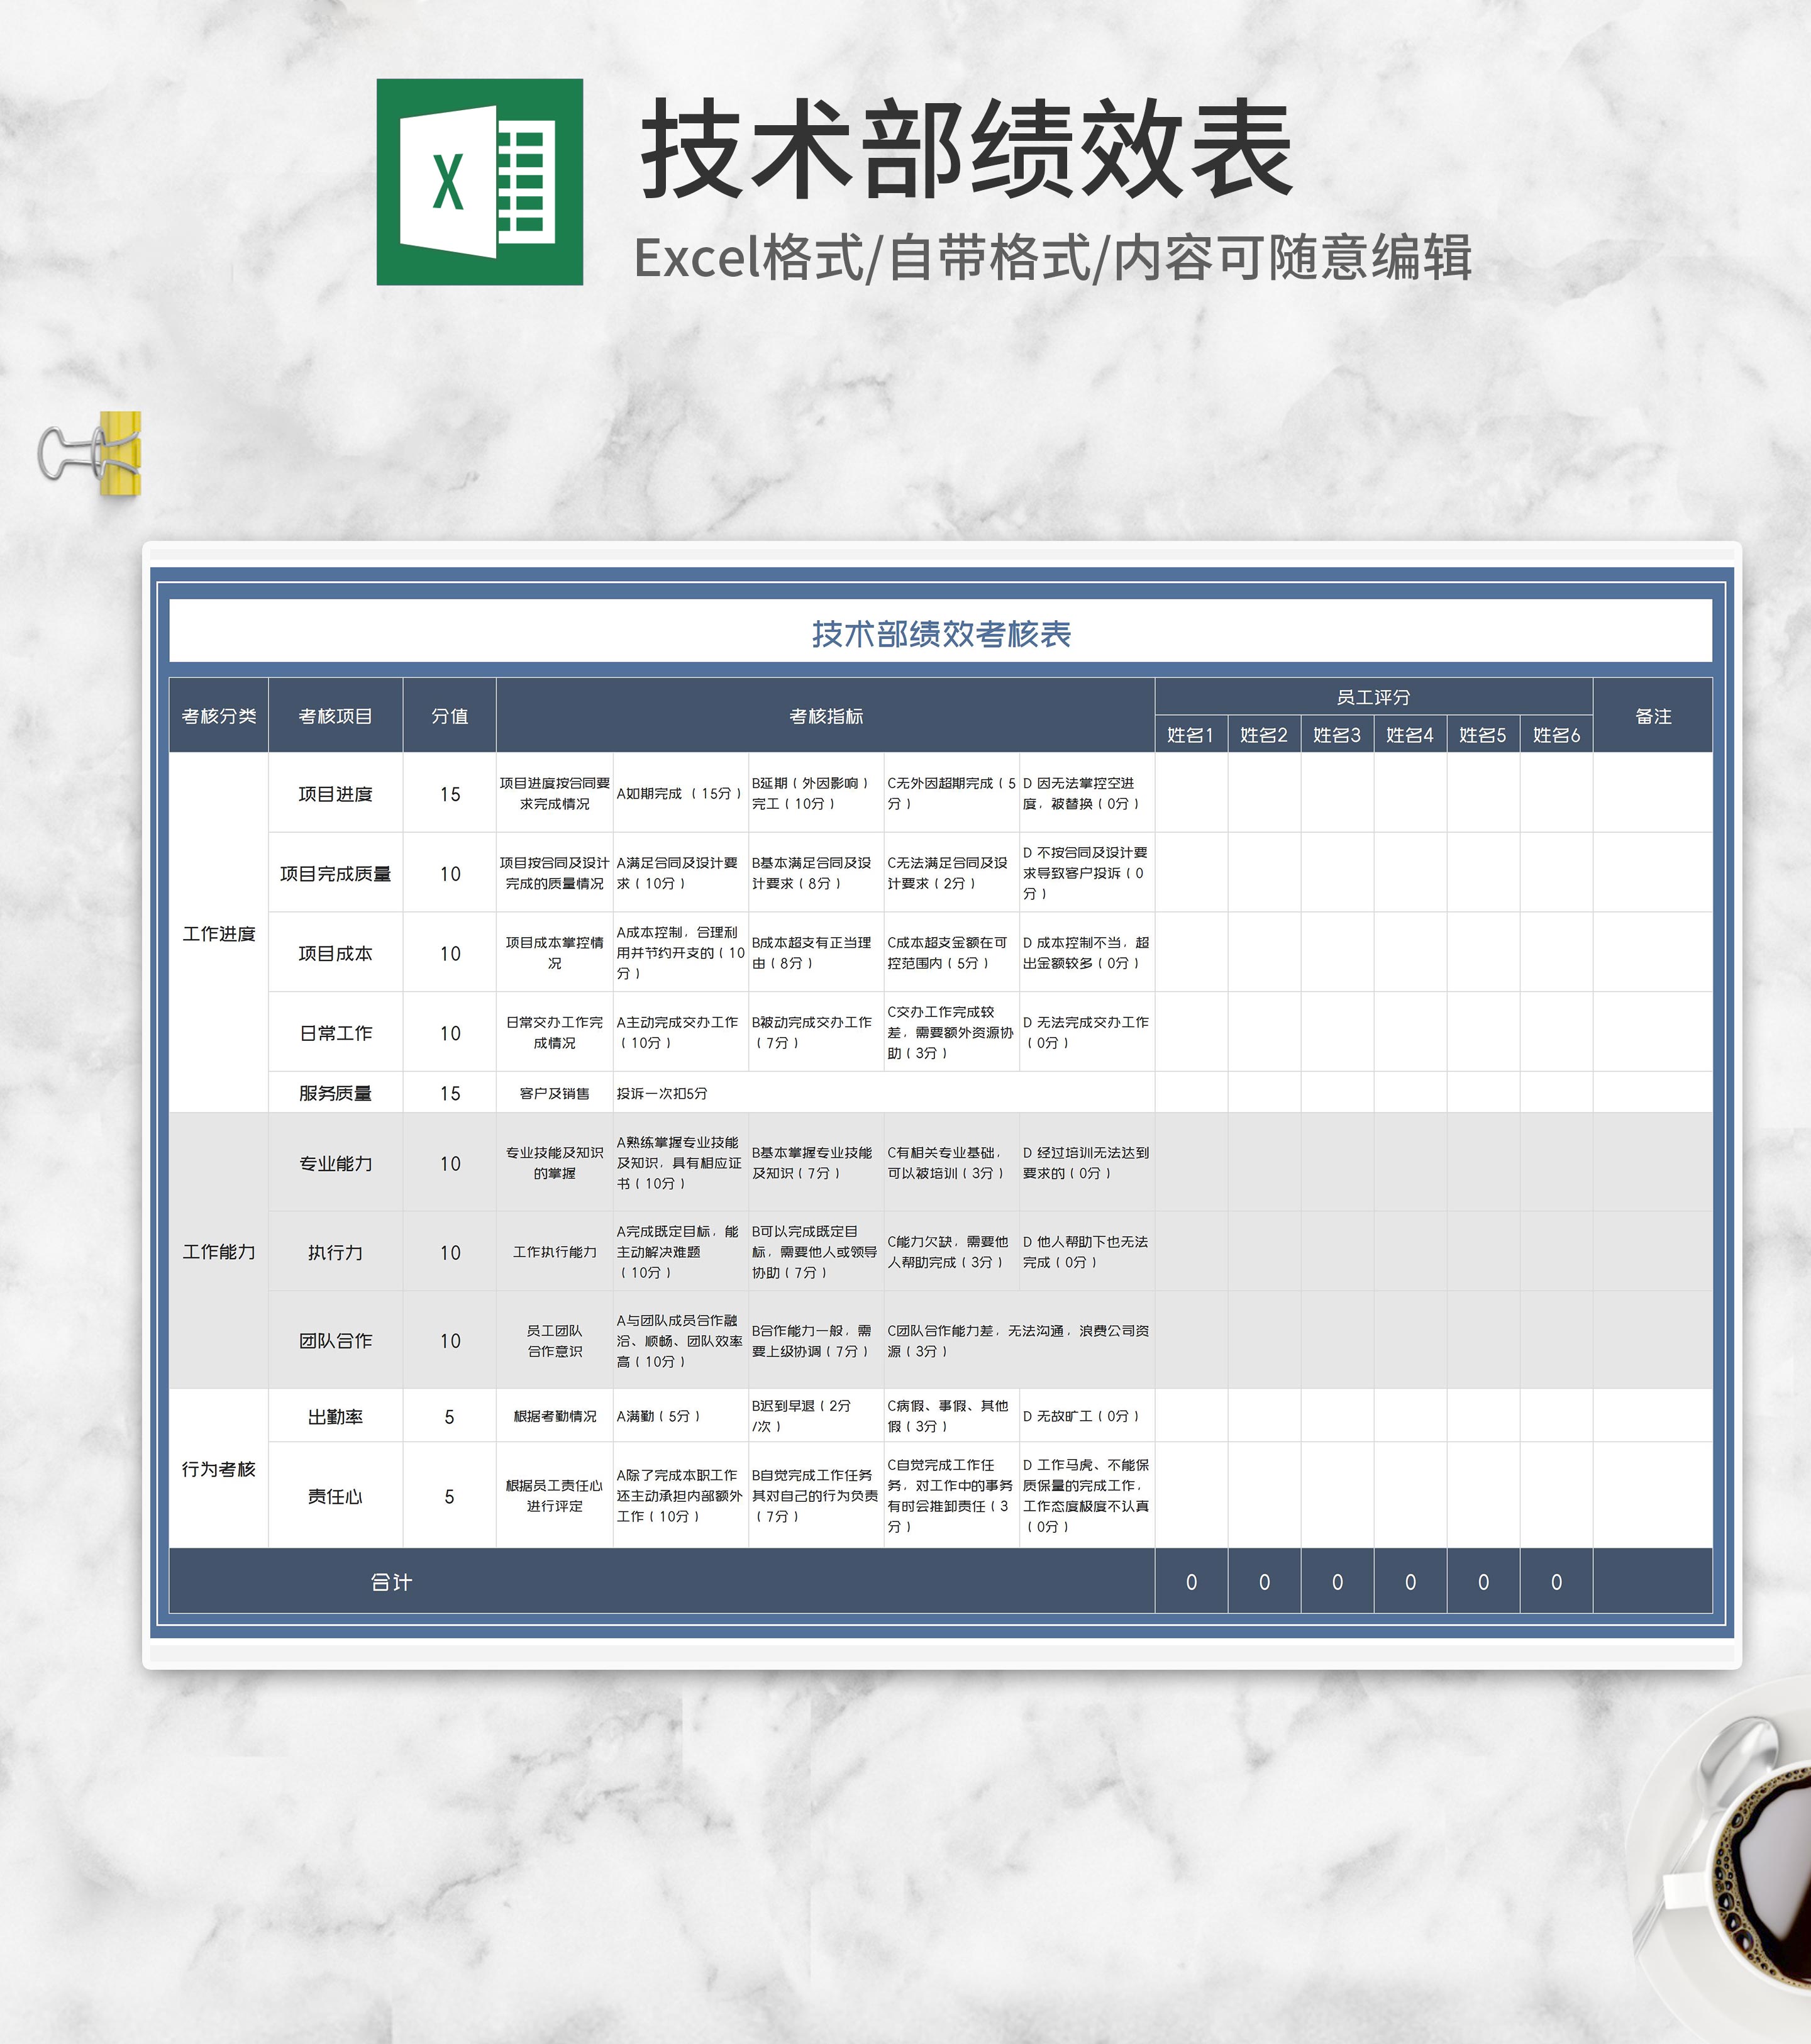Image resolution: width=1811 pixels, height=2044 pixels.
Task: Select the 分值 header cell
Action: pyautogui.click(x=449, y=716)
